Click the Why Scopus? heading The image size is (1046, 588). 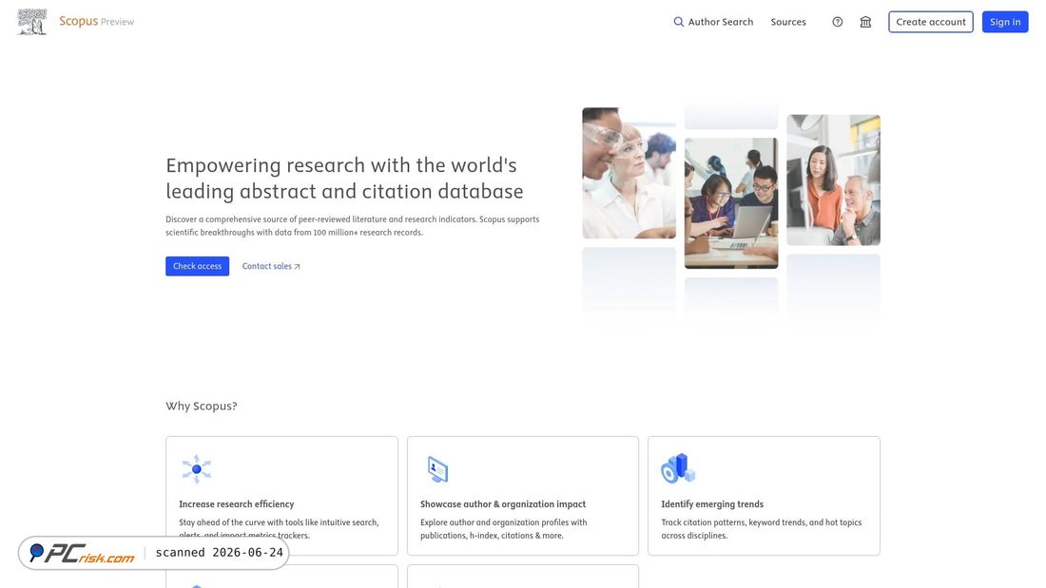(202, 406)
